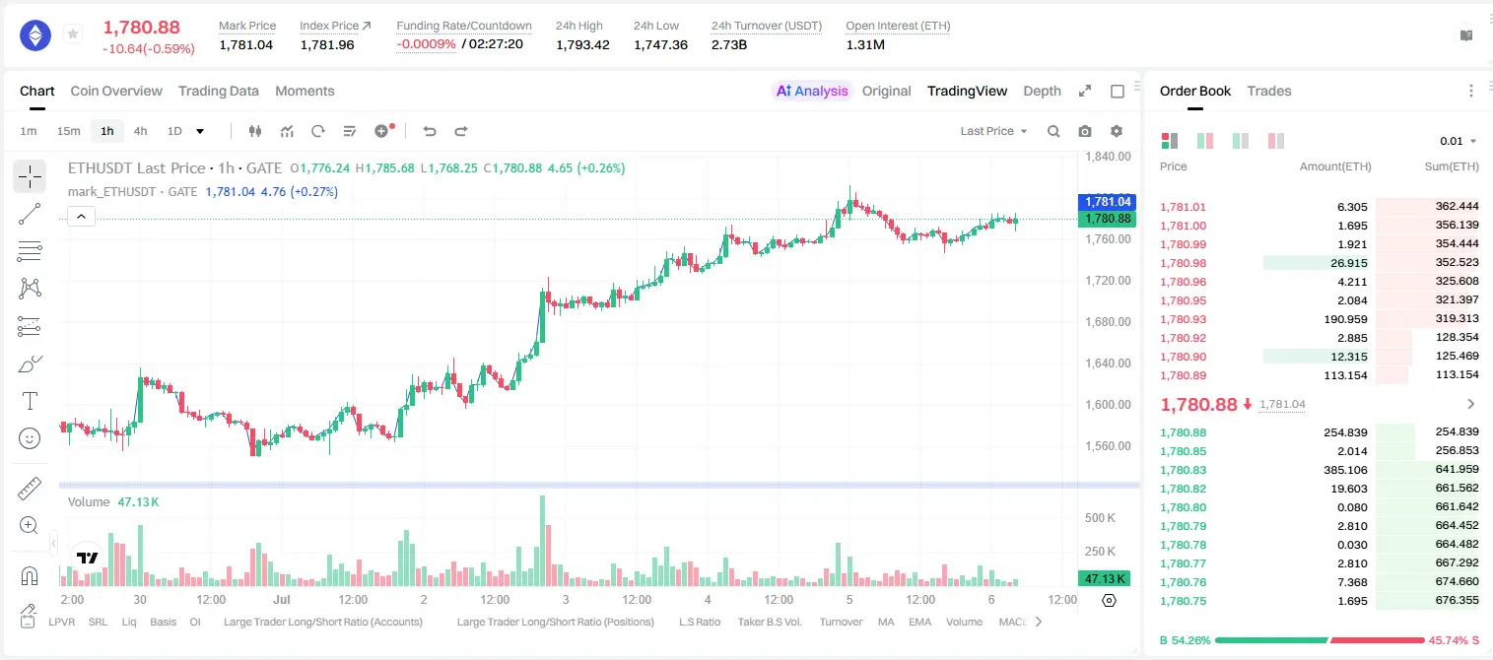1493x660 pixels.
Task: Expand the Last Price dropdown
Action: [x=993, y=131]
